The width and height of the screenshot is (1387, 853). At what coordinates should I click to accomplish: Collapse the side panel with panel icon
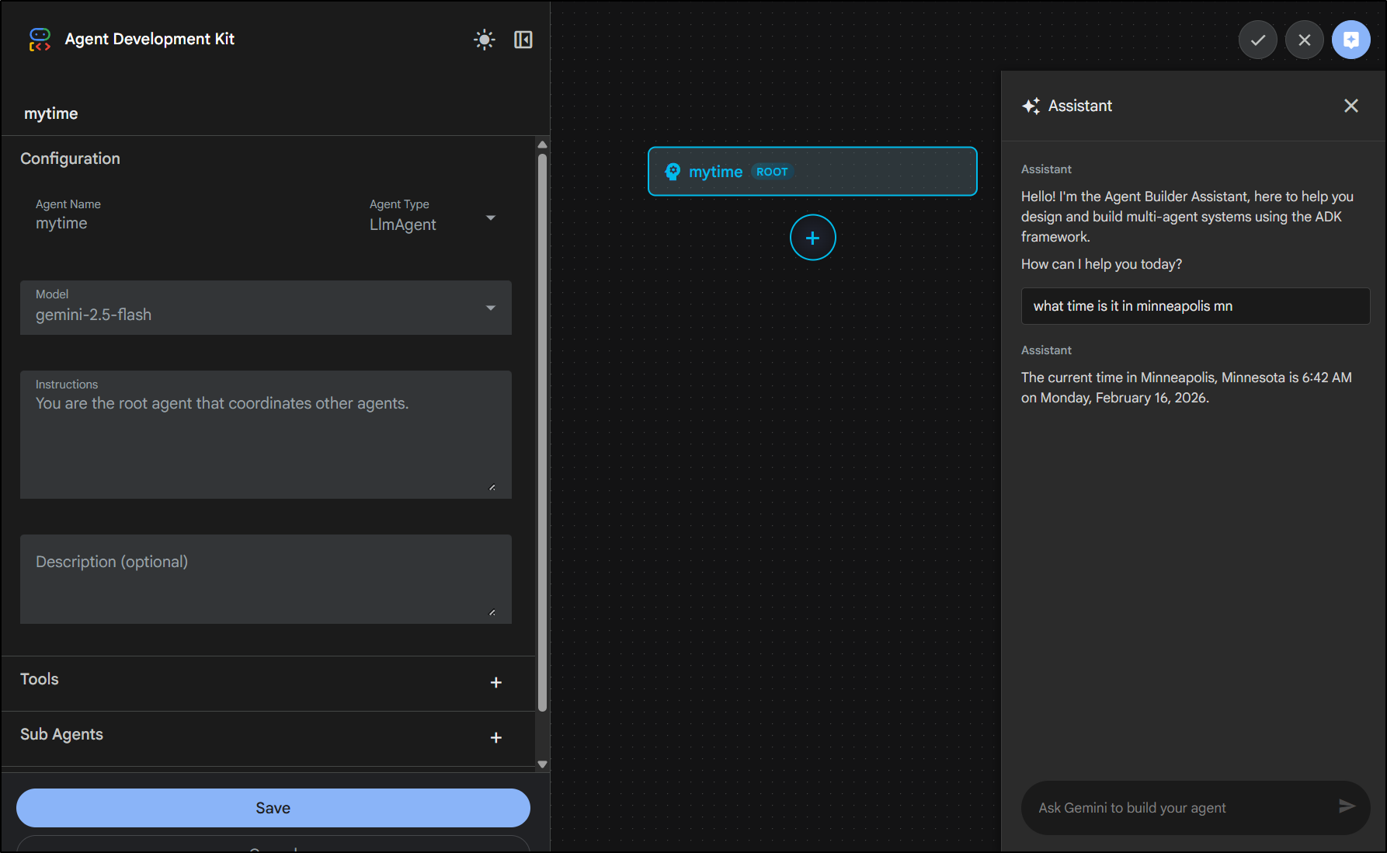523,40
